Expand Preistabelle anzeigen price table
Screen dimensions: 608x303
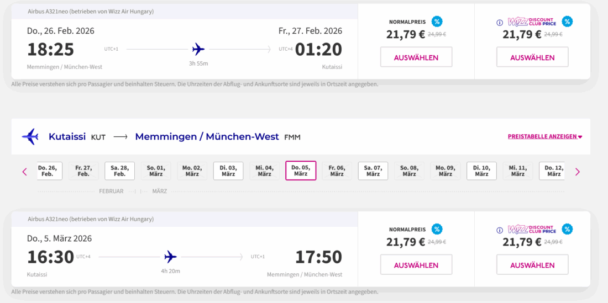click(x=544, y=136)
